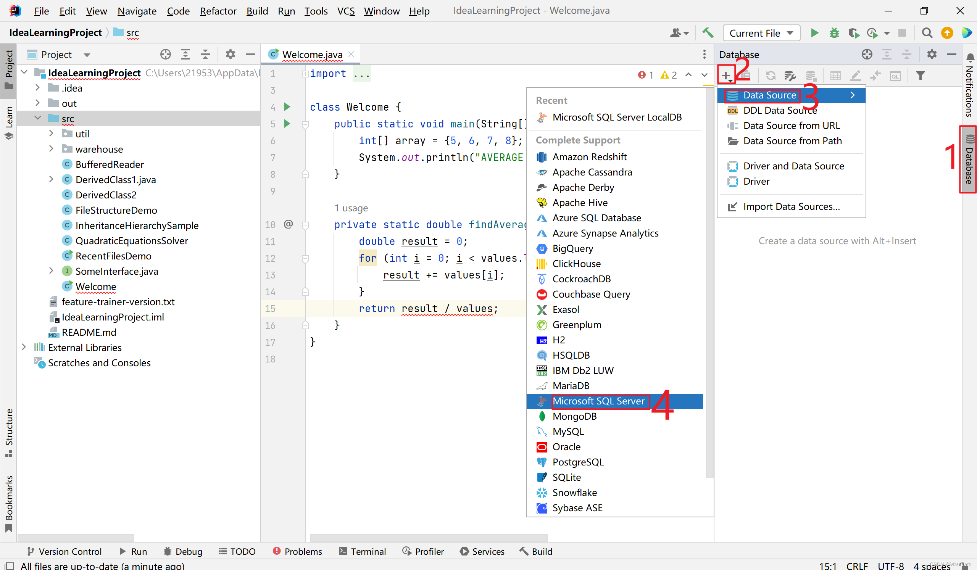Start Debug using the bug icon
The height and width of the screenshot is (570, 977).
(834, 33)
